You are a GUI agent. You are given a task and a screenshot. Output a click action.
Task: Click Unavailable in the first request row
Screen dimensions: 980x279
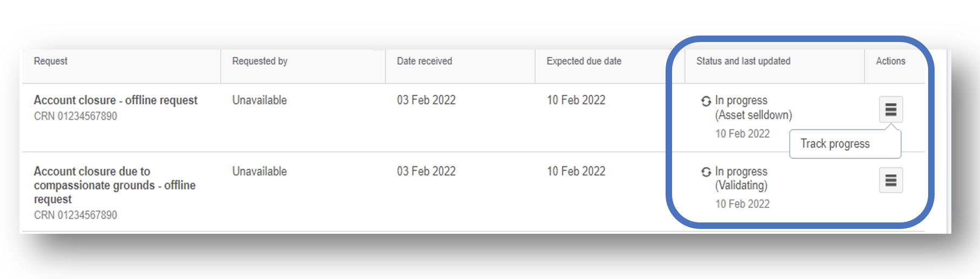click(259, 100)
